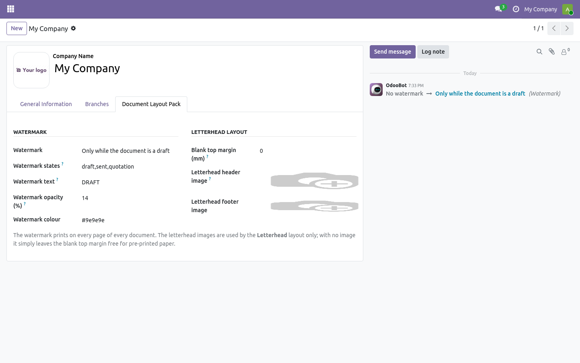Switch to General Information tab
This screenshot has height=363, width=580.
click(46, 104)
